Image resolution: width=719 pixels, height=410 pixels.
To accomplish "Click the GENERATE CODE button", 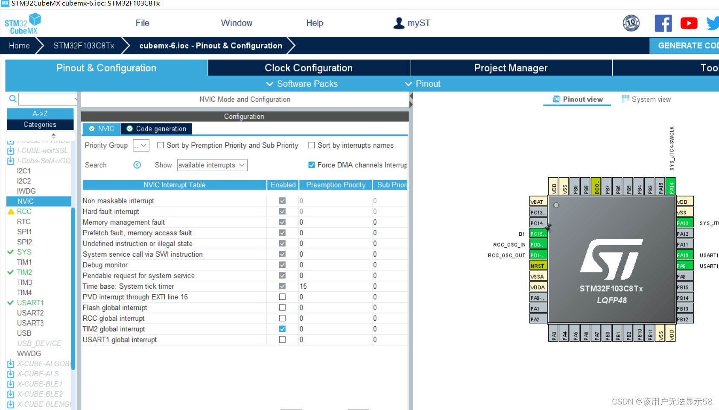I will coord(684,45).
